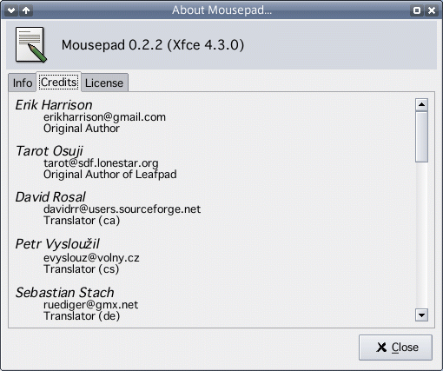Click the scrollbar down arrow
The image size is (443, 371).
tap(421, 315)
